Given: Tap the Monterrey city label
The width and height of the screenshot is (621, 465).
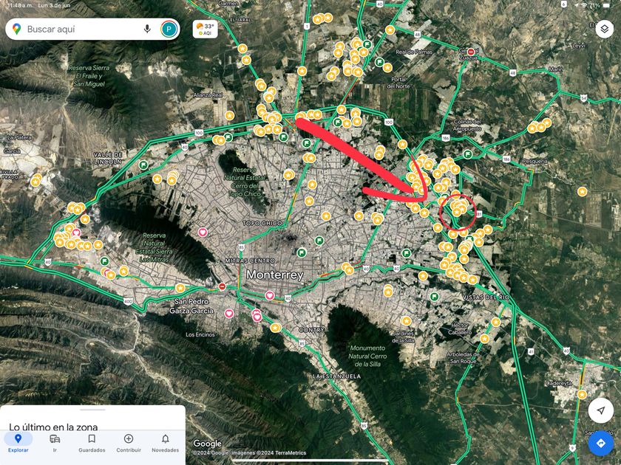Looking at the screenshot, I should point(274,275).
